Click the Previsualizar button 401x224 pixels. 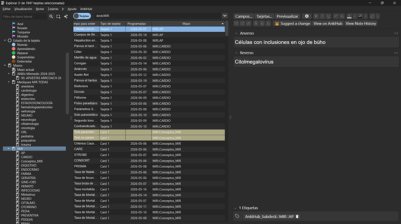[x=287, y=16]
